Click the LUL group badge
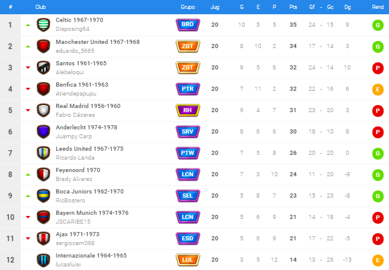This screenshot has width=389, height=270. tap(188, 259)
